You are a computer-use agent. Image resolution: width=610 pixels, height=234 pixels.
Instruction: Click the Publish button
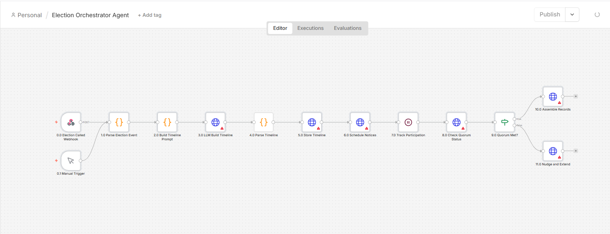[x=550, y=15]
